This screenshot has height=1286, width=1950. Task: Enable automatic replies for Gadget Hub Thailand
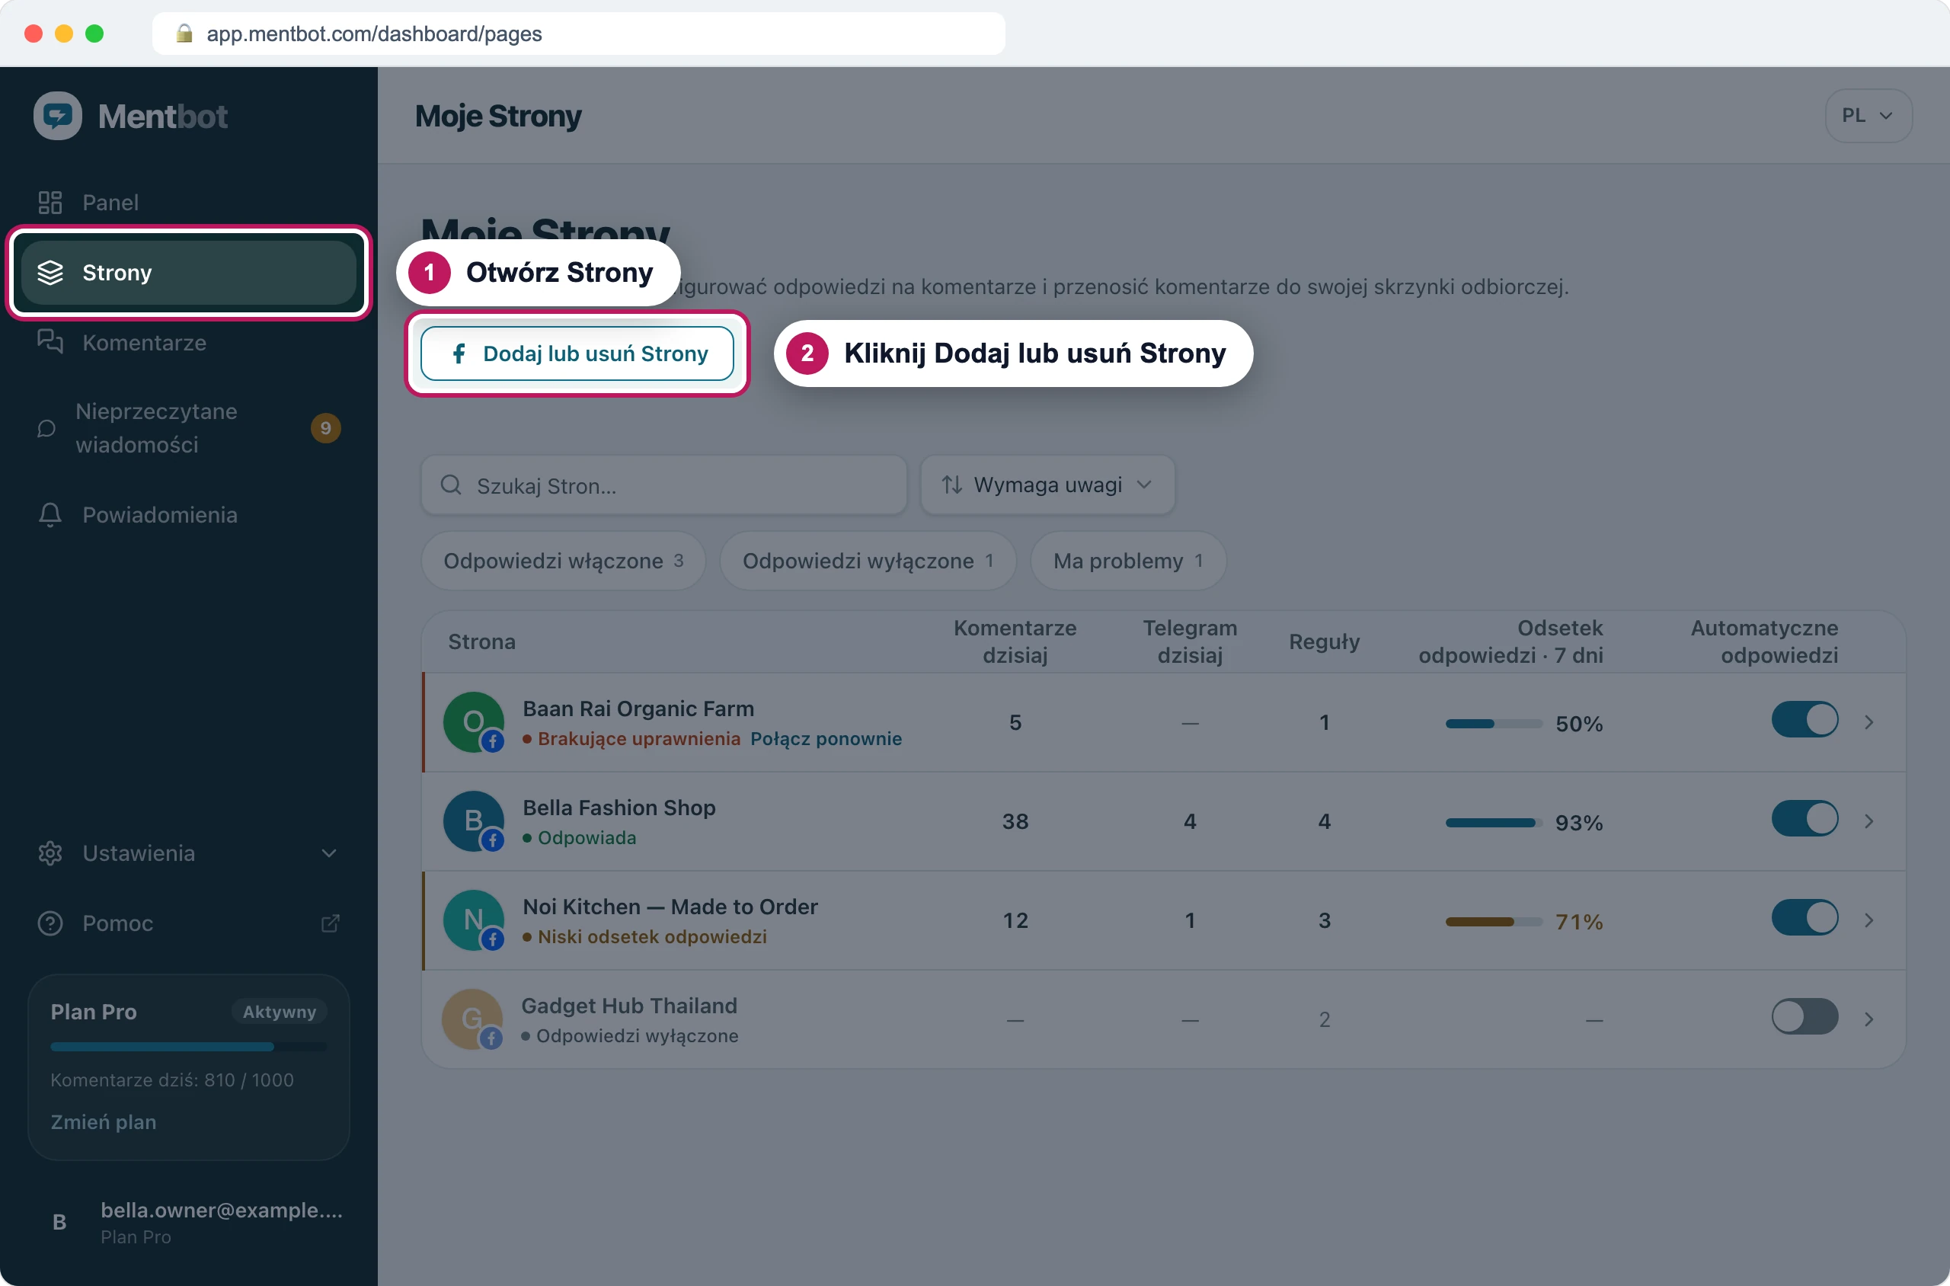(x=1804, y=1018)
